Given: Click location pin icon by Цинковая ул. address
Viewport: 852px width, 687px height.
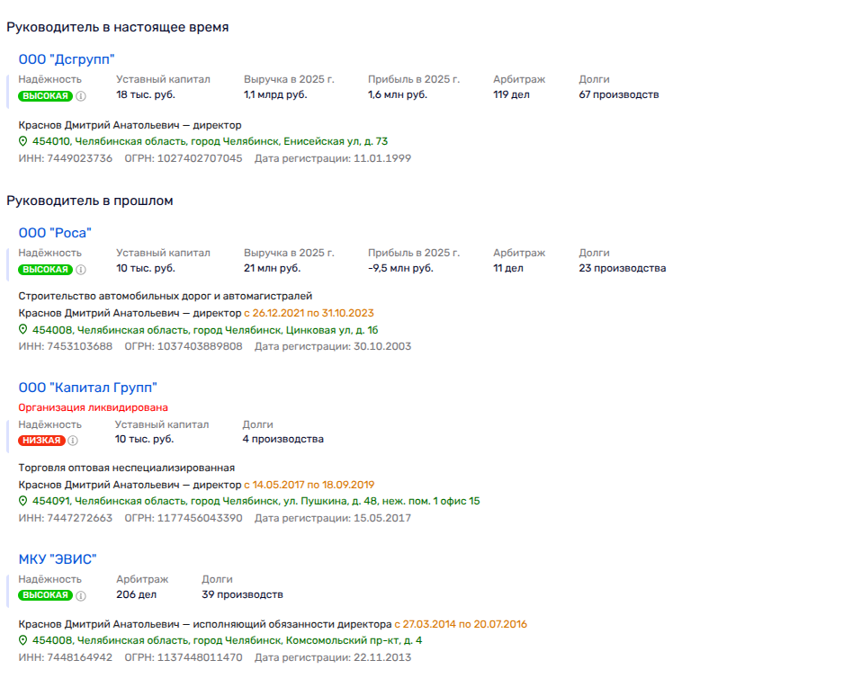Looking at the screenshot, I should point(24,330).
